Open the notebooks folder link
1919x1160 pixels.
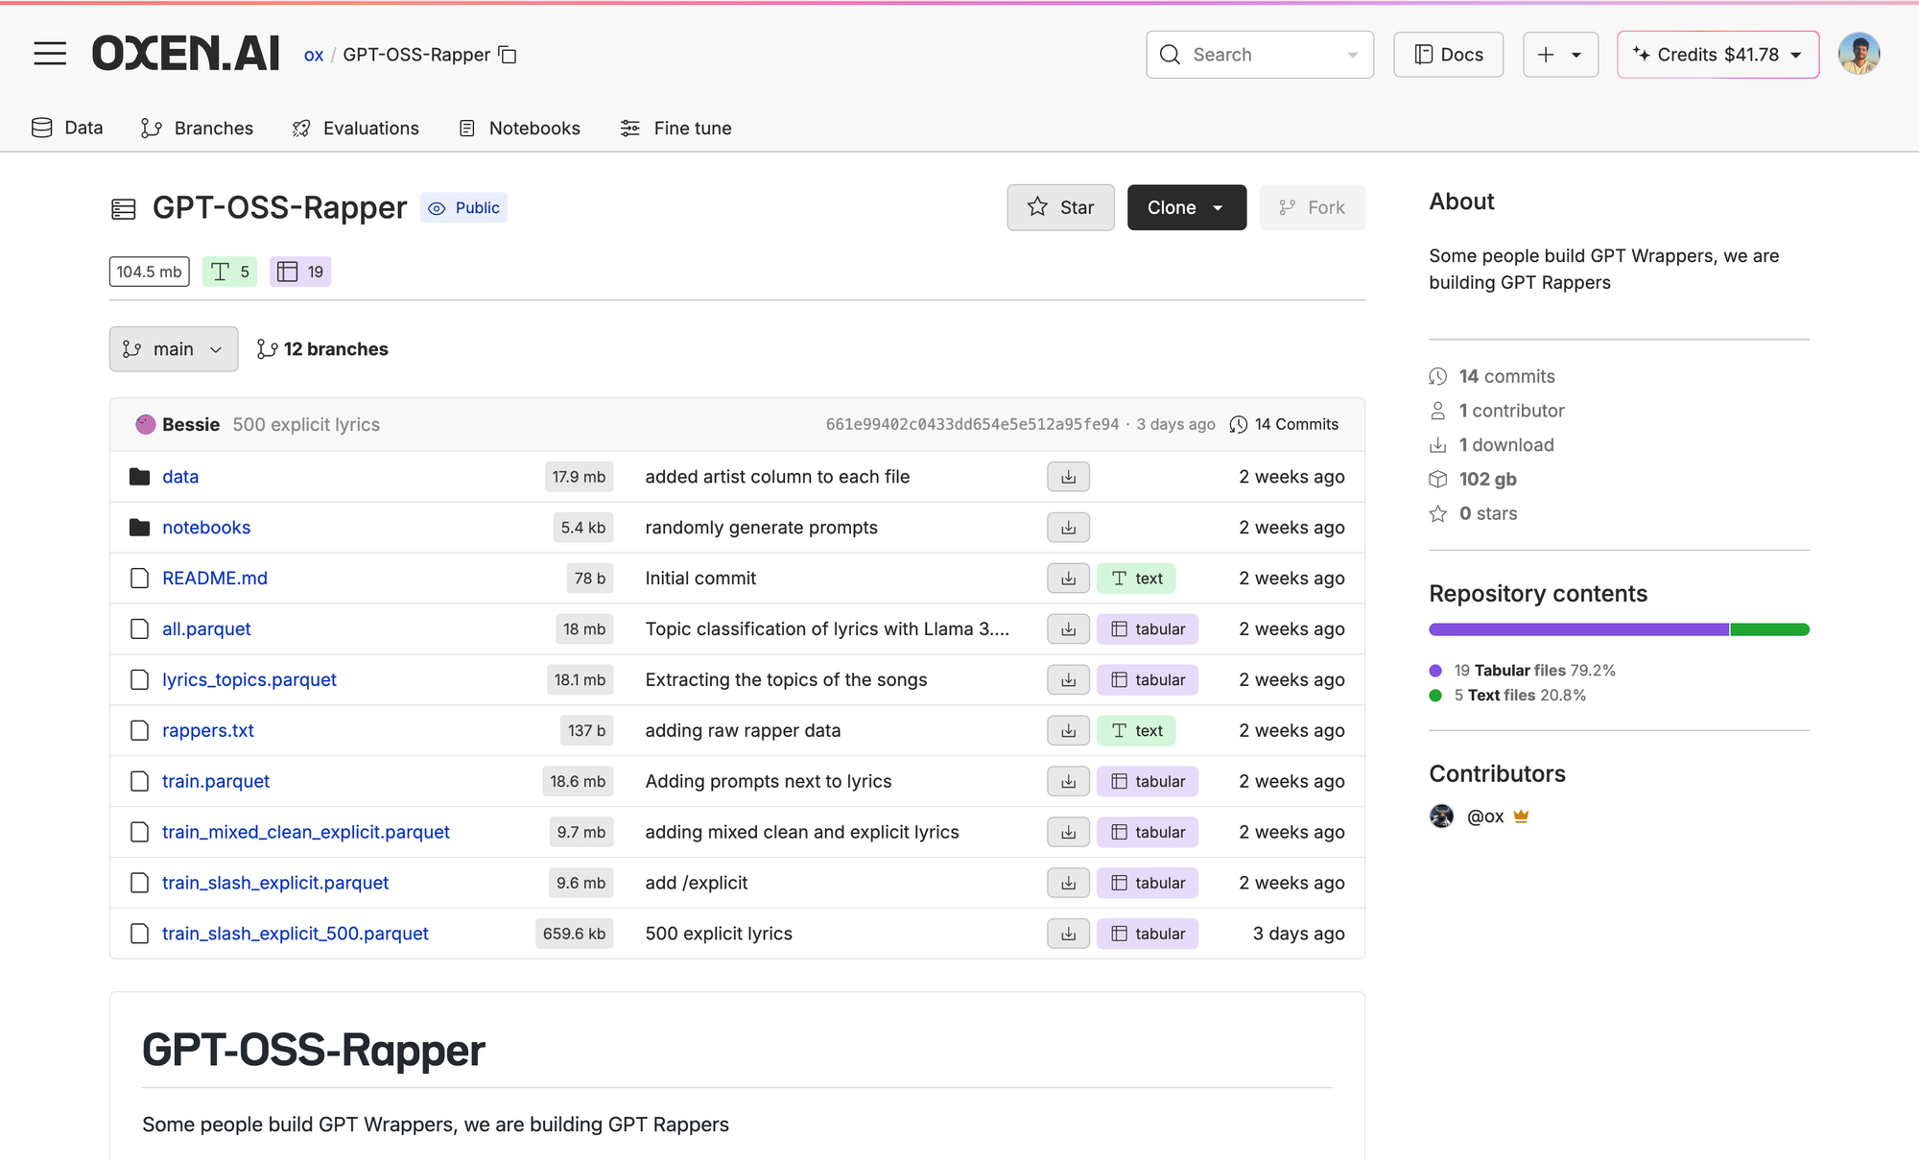point(206,528)
